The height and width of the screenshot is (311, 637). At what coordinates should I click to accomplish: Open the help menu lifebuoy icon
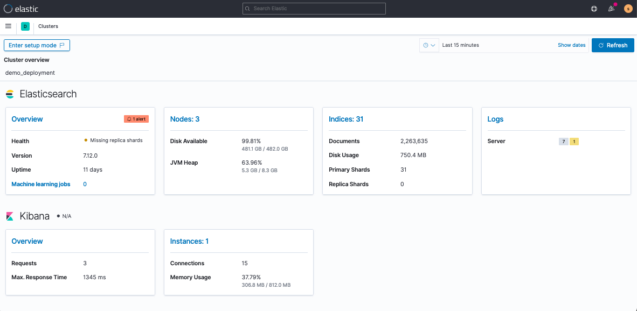coord(594,9)
